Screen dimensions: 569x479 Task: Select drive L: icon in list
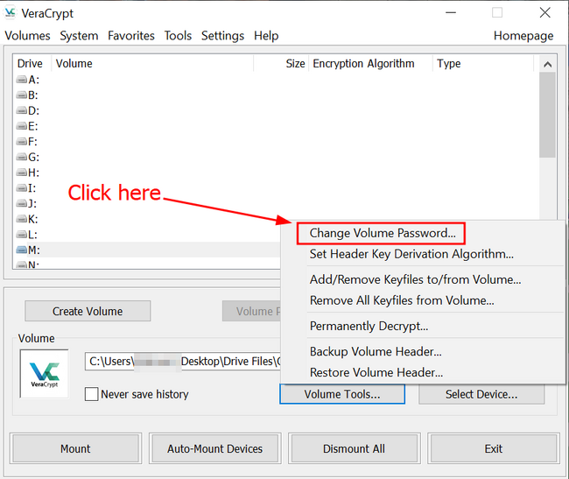(x=22, y=235)
